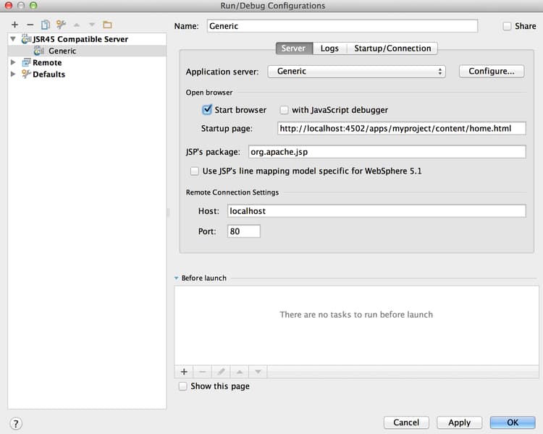Expand the Remote tree node
Image resolution: width=543 pixels, height=434 pixels.
click(13, 63)
